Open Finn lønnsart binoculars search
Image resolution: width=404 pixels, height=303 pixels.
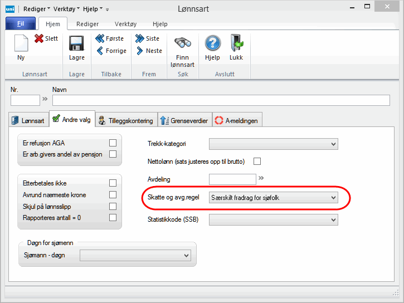point(183,43)
